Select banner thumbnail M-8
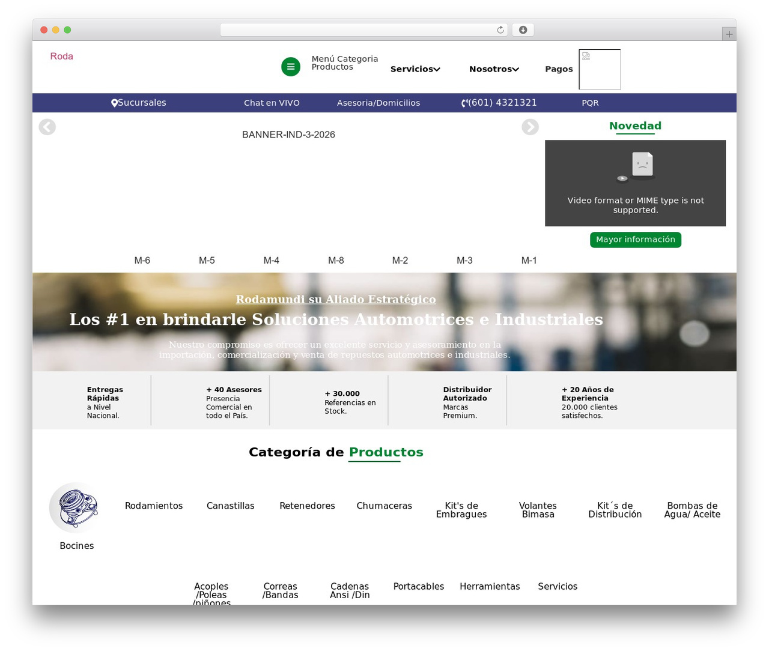Screen dimensions: 769x651 point(336,261)
